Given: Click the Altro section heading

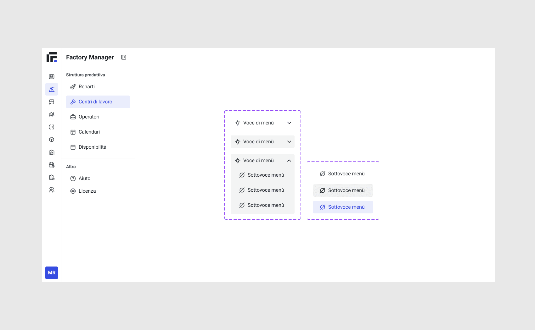Looking at the screenshot, I should pyautogui.click(x=71, y=167).
